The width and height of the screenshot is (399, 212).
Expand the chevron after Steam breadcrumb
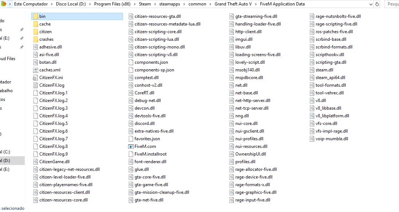point(154,4)
